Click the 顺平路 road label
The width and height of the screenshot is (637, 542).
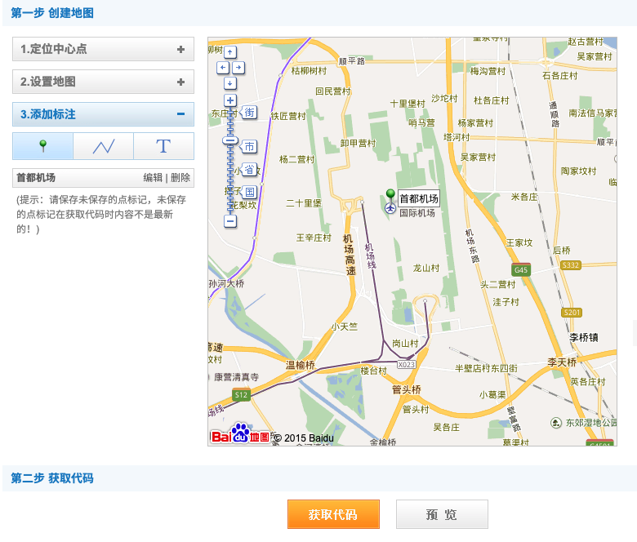[x=352, y=61]
